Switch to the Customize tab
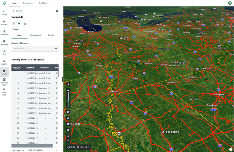Screen dimensions: 234x152 point(28,3)
